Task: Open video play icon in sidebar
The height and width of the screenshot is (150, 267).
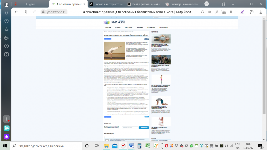Action: [x=6, y=46]
